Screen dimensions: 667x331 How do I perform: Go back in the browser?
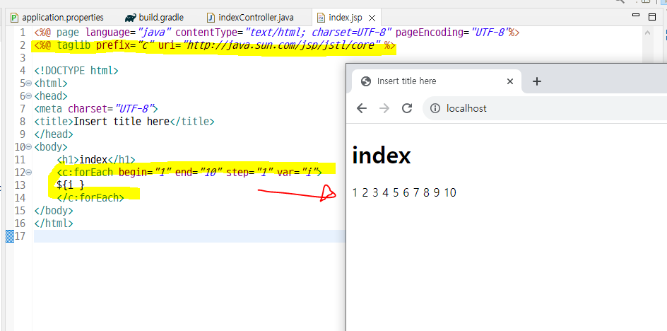362,108
